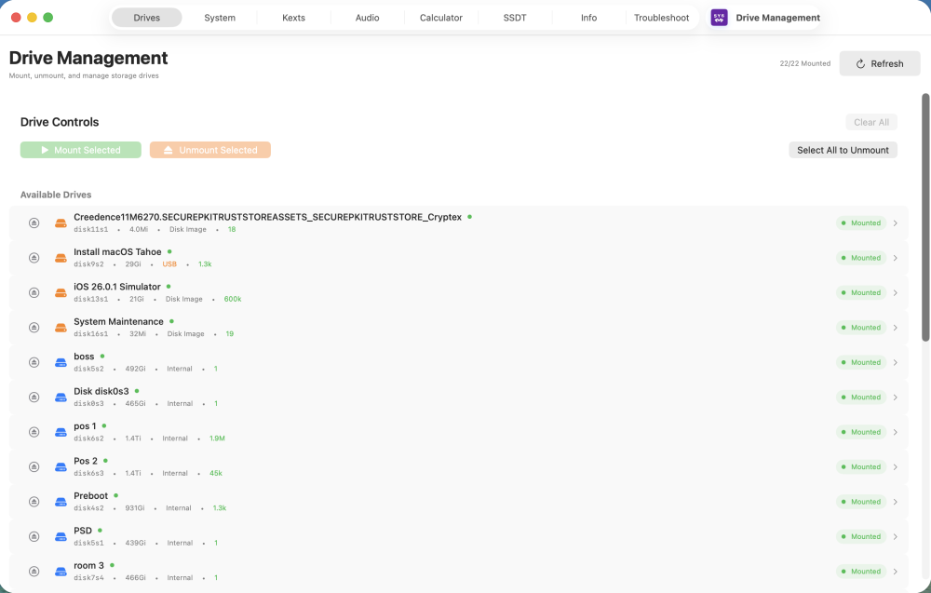Image resolution: width=931 pixels, height=593 pixels.
Task: Click the eject icon for Install macOS Tahoe
Action: [34, 258]
